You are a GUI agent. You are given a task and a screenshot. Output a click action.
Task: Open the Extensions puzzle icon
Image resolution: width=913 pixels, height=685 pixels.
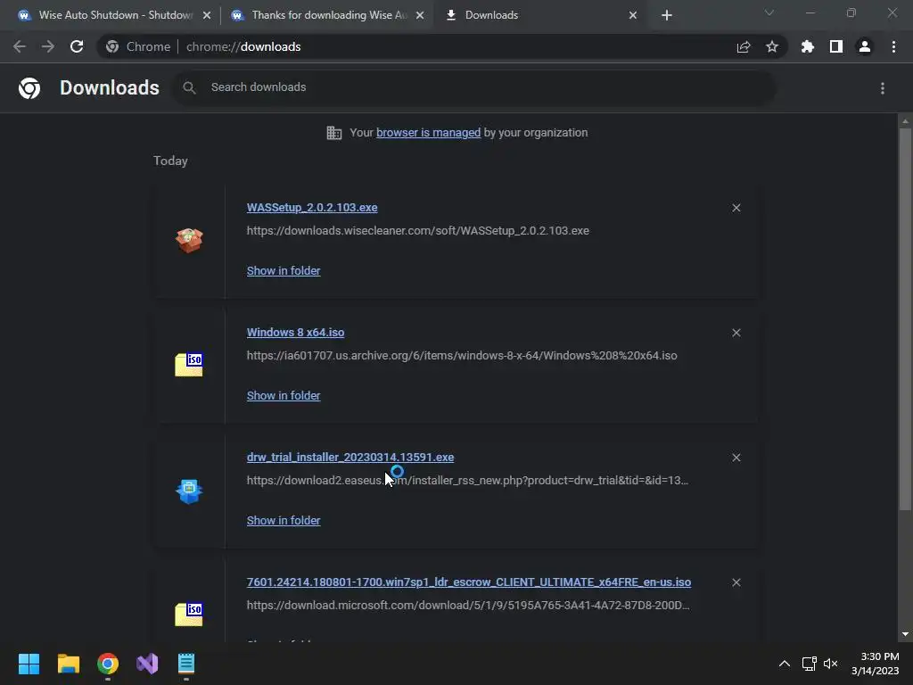point(808,46)
